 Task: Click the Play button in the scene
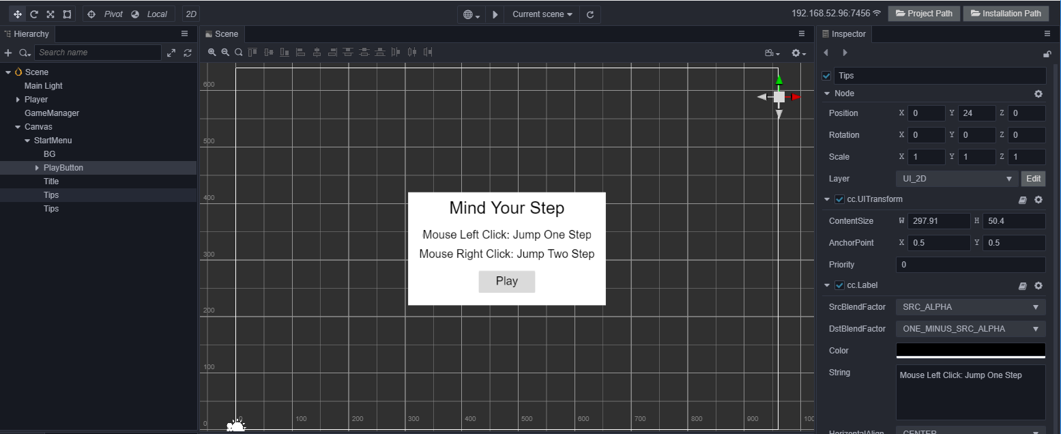[507, 281]
